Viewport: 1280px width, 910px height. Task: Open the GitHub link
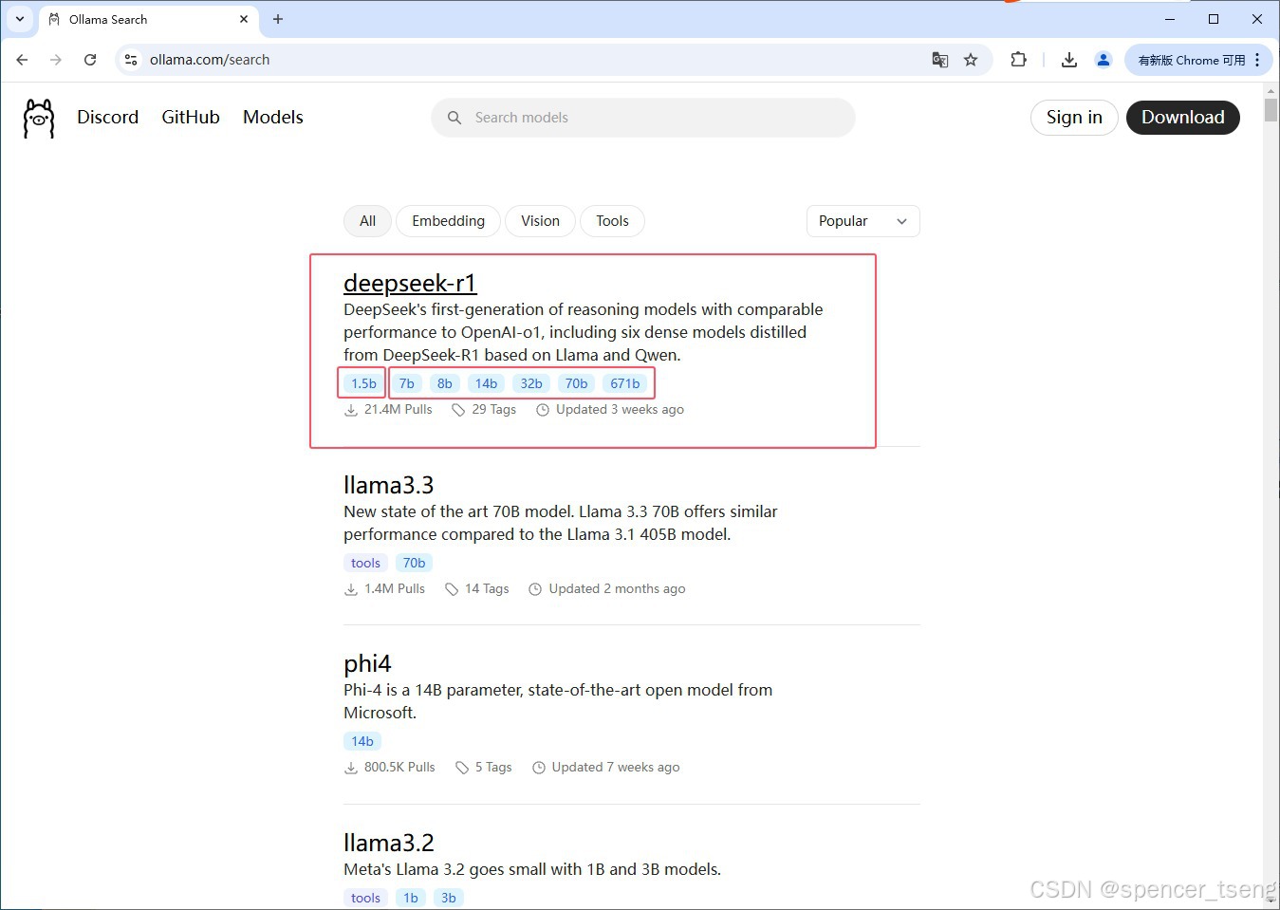(x=191, y=117)
